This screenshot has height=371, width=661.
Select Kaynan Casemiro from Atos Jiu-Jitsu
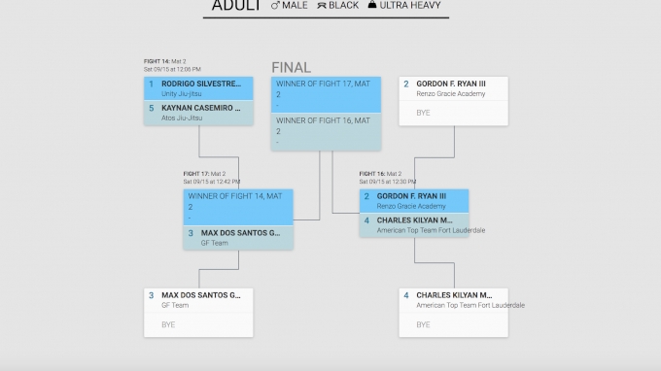tap(198, 113)
